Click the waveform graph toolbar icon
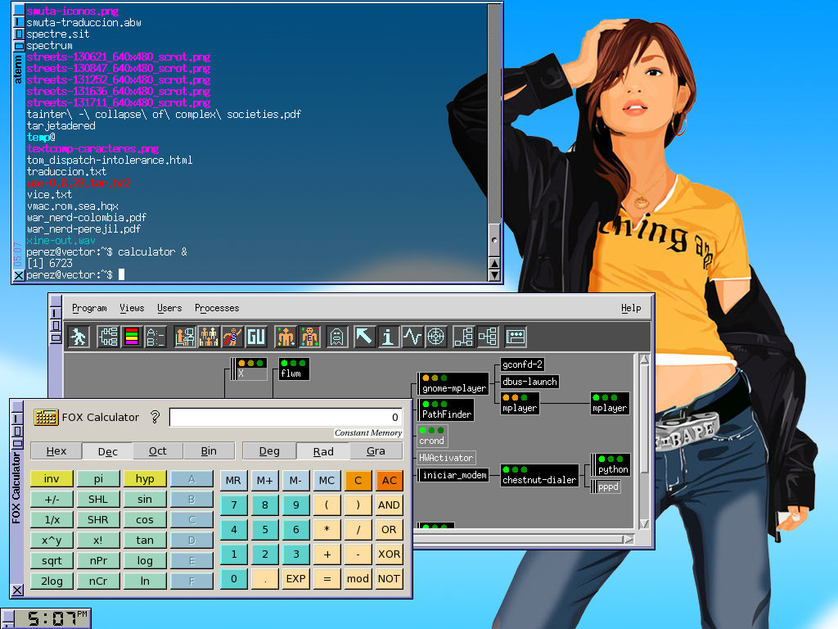 click(412, 337)
